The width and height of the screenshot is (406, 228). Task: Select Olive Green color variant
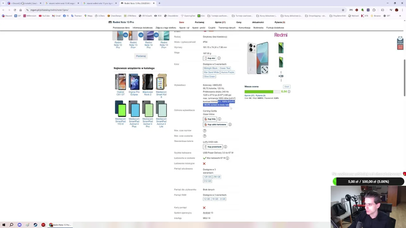click(209, 76)
